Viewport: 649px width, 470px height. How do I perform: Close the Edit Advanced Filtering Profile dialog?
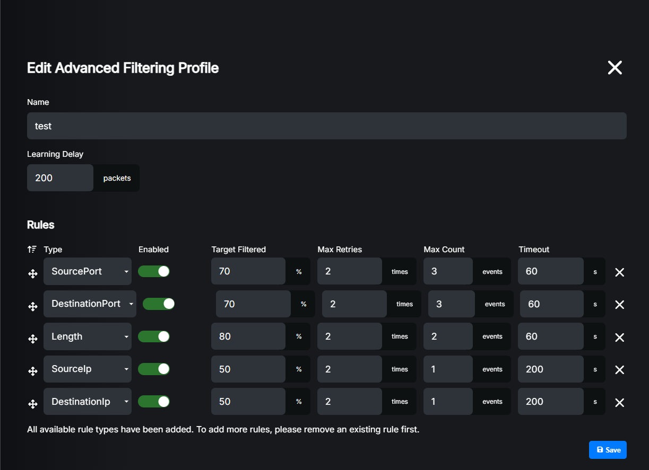tap(615, 68)
